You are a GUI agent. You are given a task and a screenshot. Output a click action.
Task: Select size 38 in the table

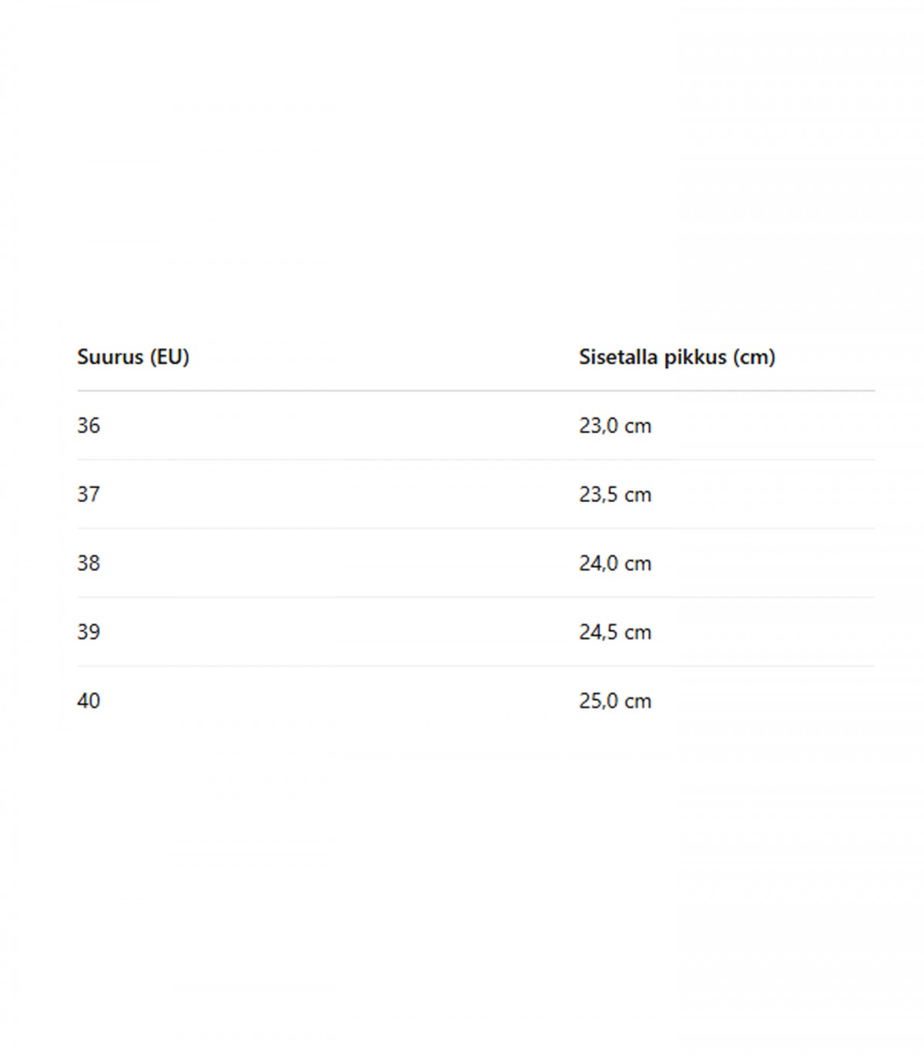click(x=89, y=563)
